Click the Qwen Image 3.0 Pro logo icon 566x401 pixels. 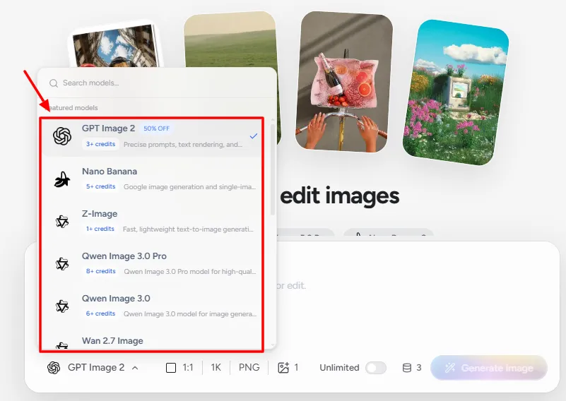[x=62, y=264]
